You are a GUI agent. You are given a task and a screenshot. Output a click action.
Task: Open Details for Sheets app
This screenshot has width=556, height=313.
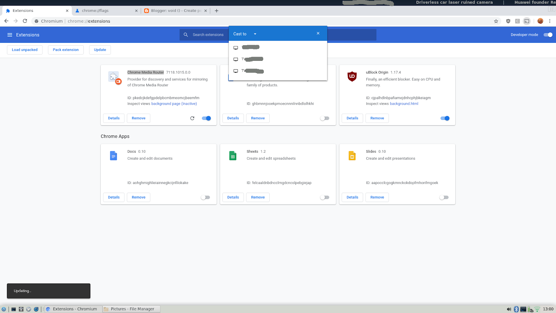click(233, 198)
